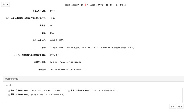Click the message コミュニティに参加希望します。

click(x=104, y=90)
